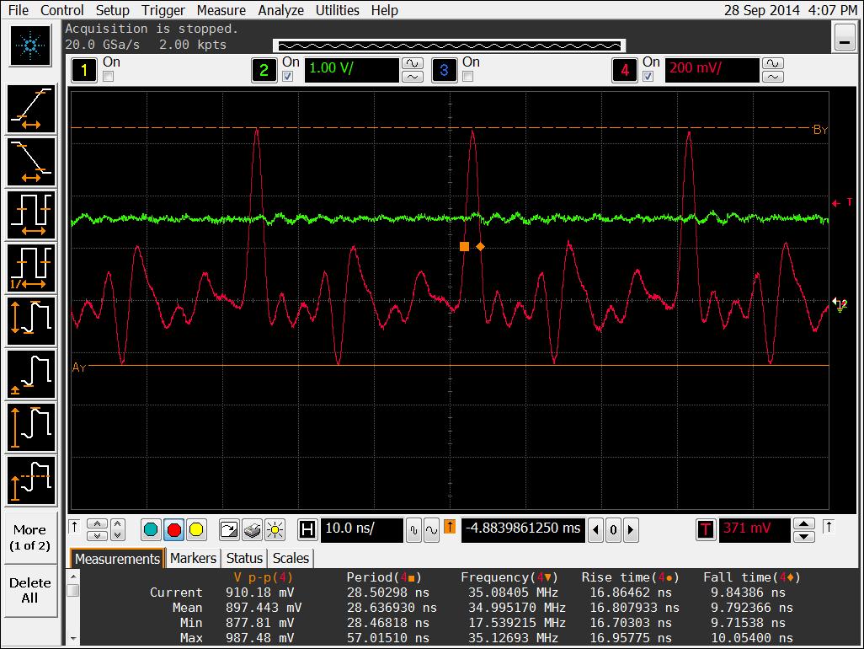Viewport: 864px width, 649px height.
Task: Click the red Stop acquisition button
Action: point(174,529)
